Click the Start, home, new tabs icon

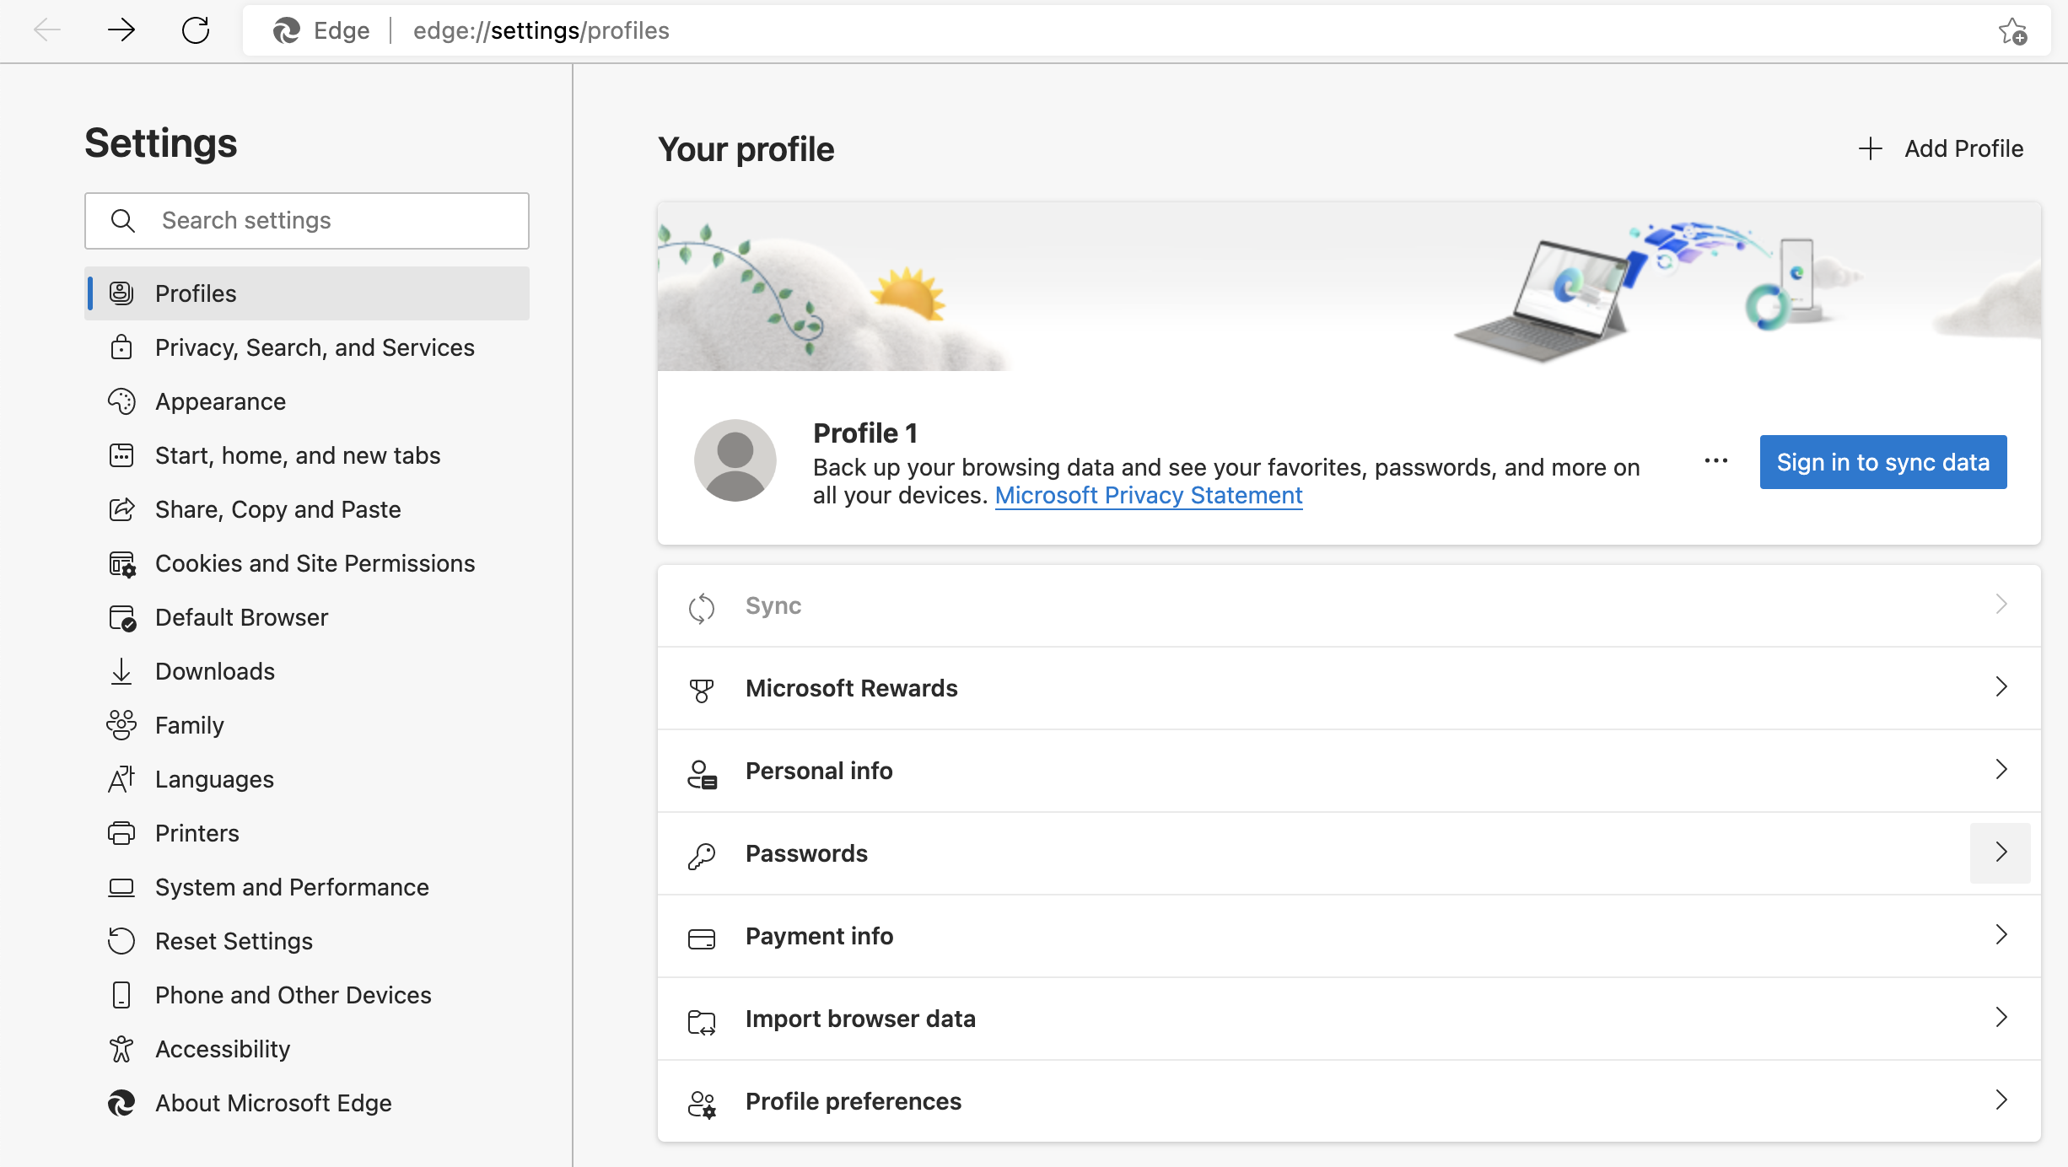121,455
